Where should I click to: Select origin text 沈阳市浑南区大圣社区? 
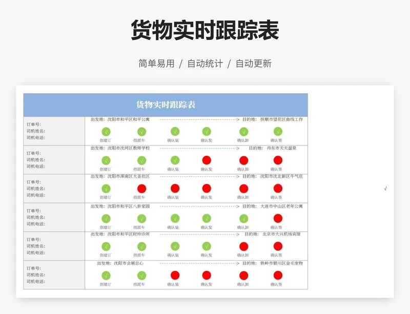pos(129,177)
